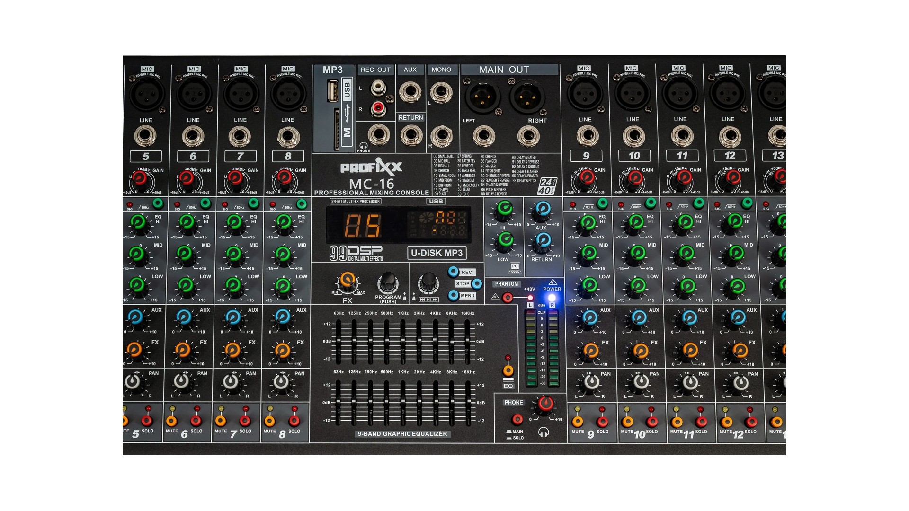Click channel 8 LOW green knob
909x511 pixels.
click(x=283, y=286)
